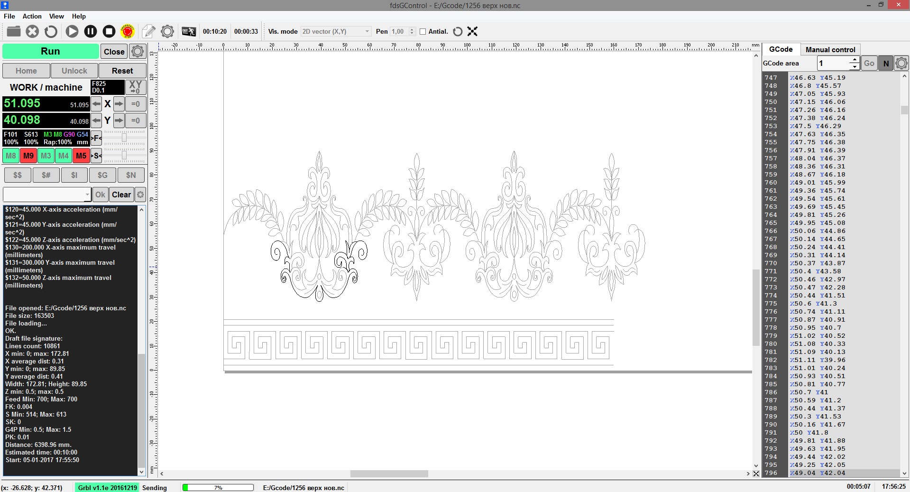Click the corner icon below the vertical scrollbar
The image size is (910, 492).
756,473
